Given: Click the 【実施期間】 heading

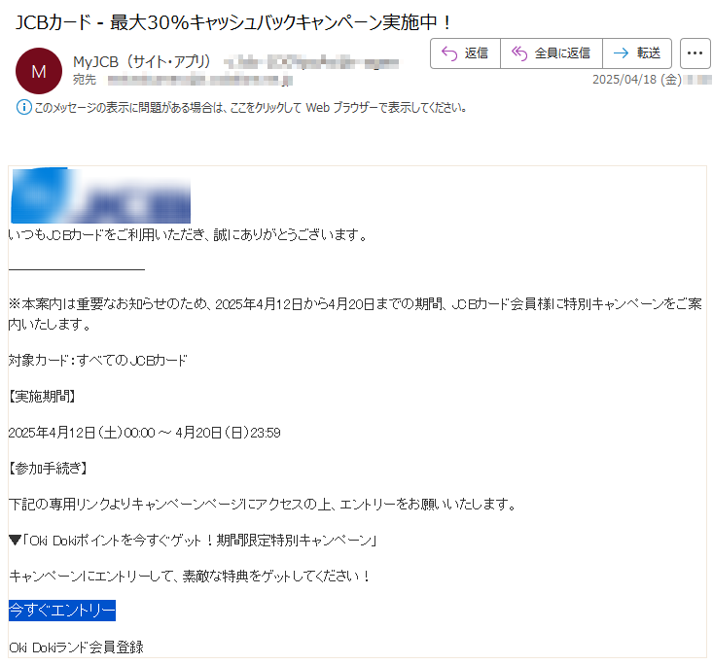Looking at the screenshot, I should click(x=42, y=397).
